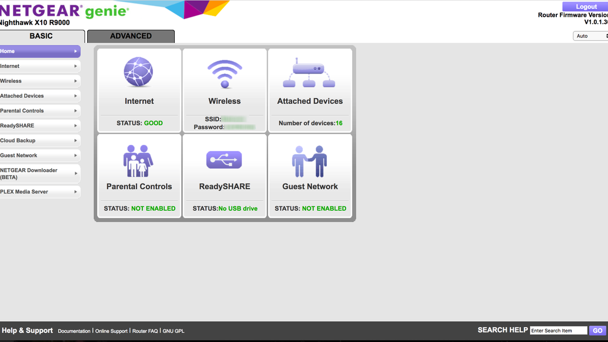Click the Parental Controls family icon
The width and height of the screenshot is (608, 342).
[x=138, y=161]
